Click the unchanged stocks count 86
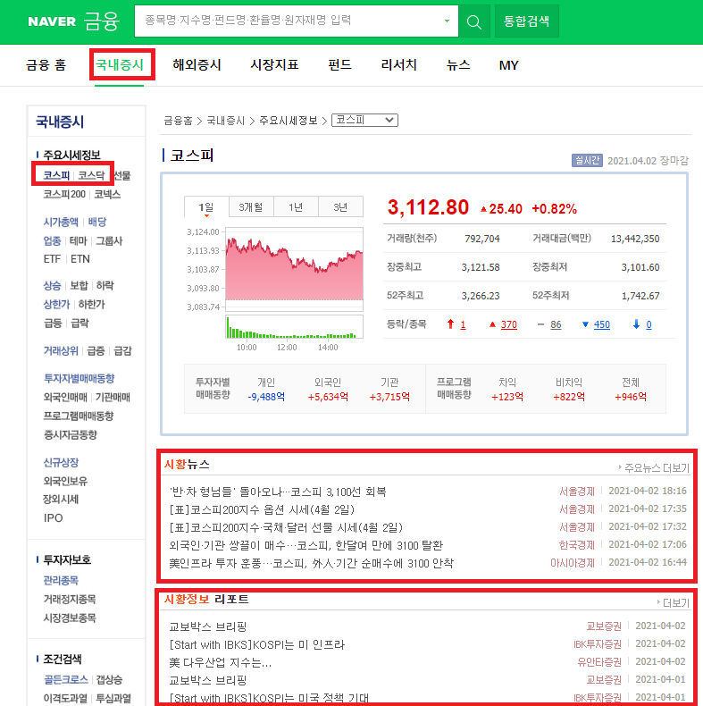This screenshot has height=706, width=703. pos(556,324)
